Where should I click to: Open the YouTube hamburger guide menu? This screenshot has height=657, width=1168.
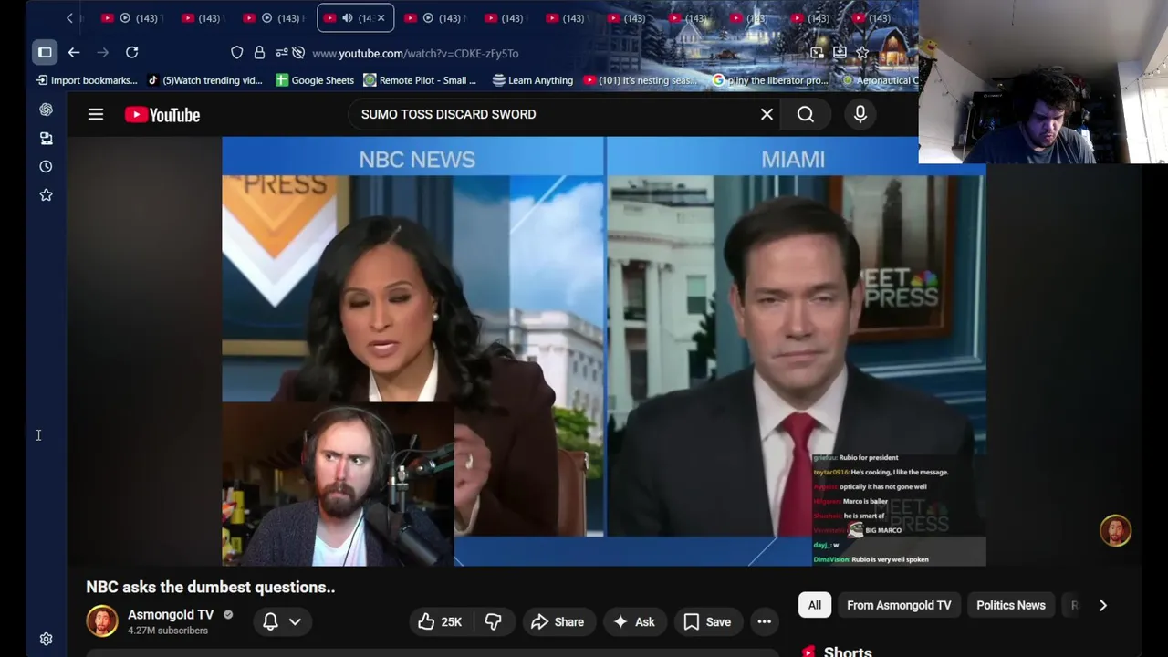click(96, 114)
